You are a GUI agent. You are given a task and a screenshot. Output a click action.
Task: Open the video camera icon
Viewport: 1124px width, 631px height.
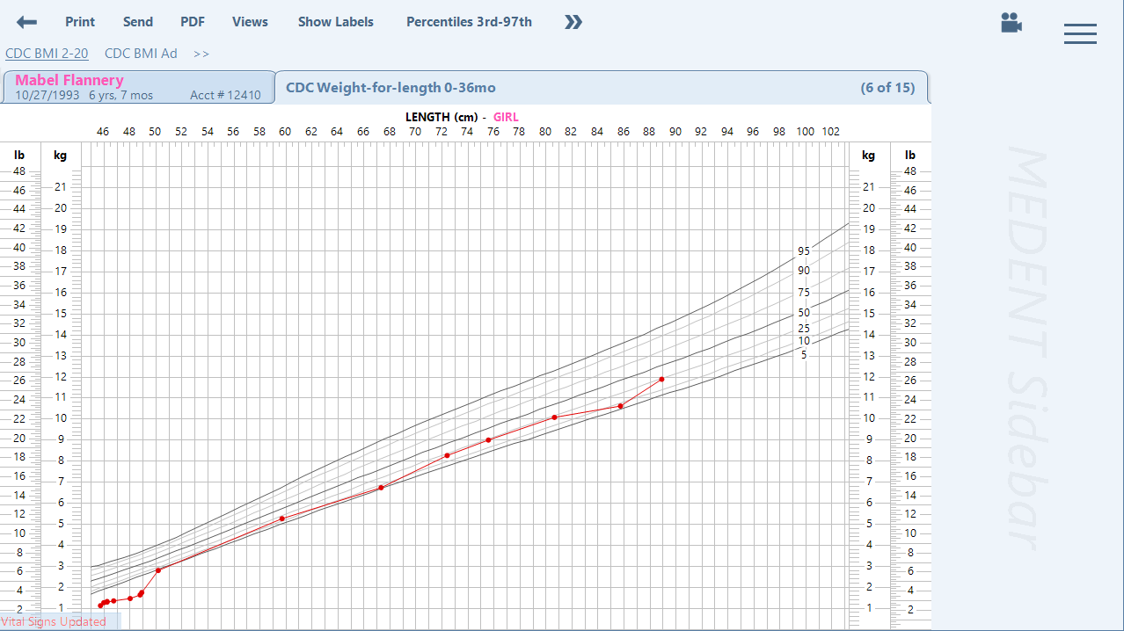pos(1011,23)
